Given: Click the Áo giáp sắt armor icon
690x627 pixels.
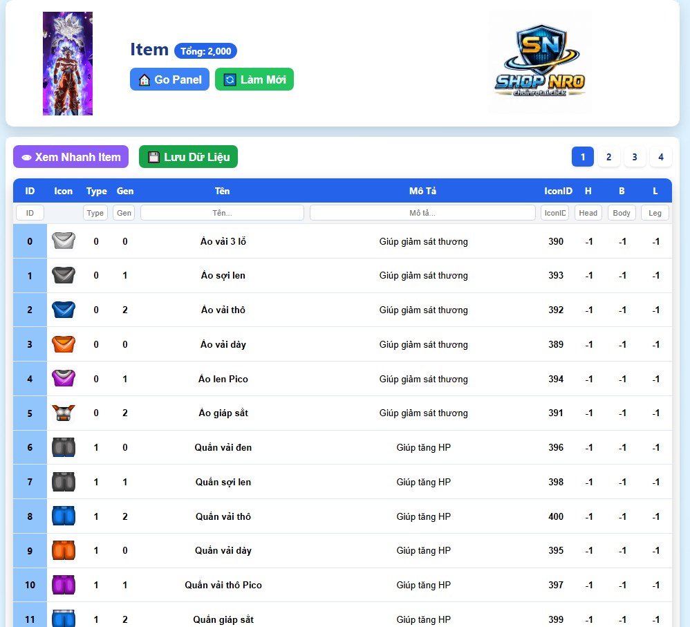Looking at the screenshot, I should tap(64, 413).
